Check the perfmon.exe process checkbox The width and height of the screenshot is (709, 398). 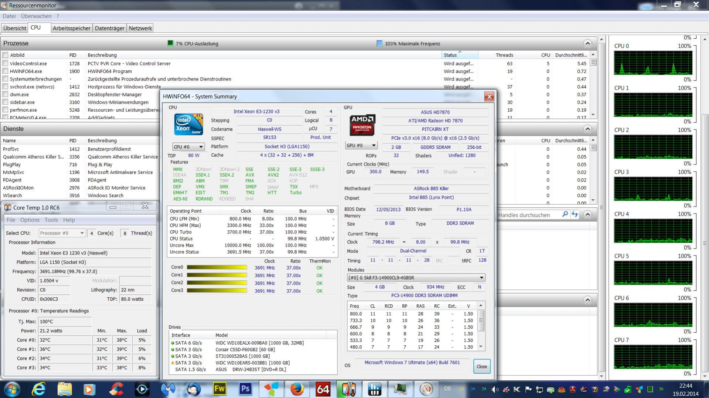pyautogui.click(x=5, y=110)
